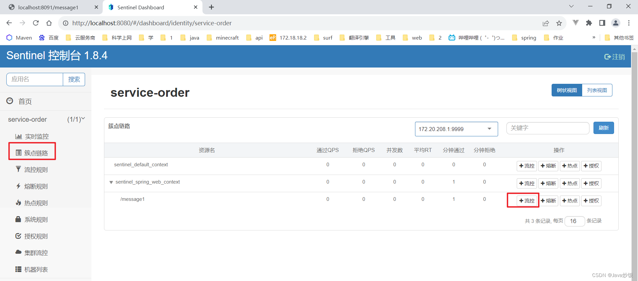This screenshot has width=638, height=281.
Task: Expand the service-order (1/1) app menu
Action: pos(46,119)
